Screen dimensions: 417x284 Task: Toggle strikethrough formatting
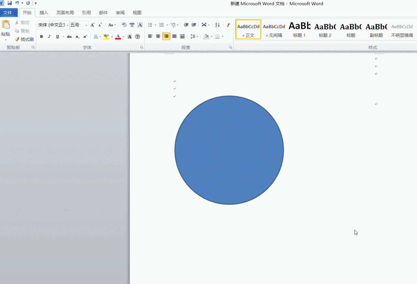coord(69,37)
